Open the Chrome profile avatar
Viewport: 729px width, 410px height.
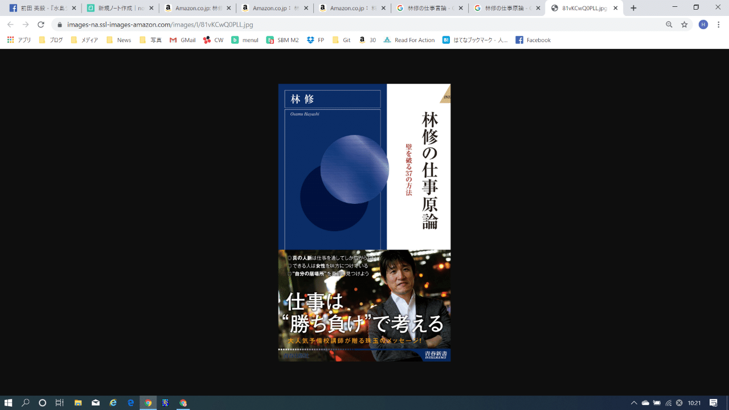(703, 24)
